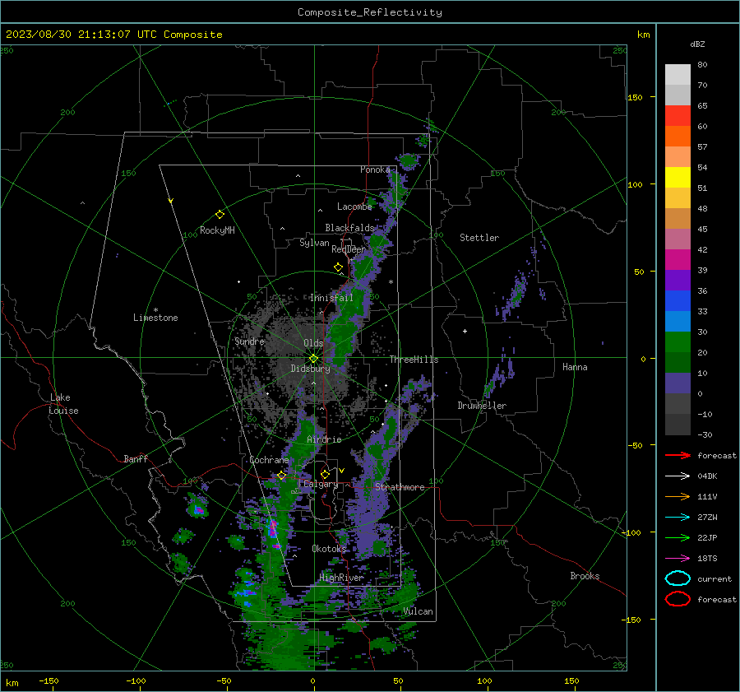740x692 pixels.
Task: Click the Strathmore label
Action: coord(400,487)
